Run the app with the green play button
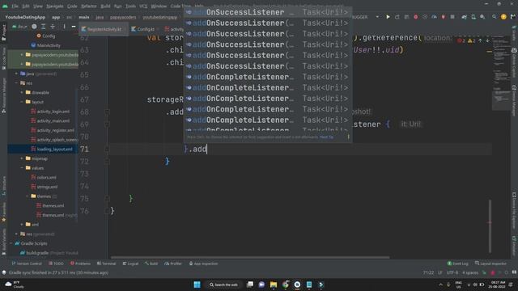 pos(388,17)
